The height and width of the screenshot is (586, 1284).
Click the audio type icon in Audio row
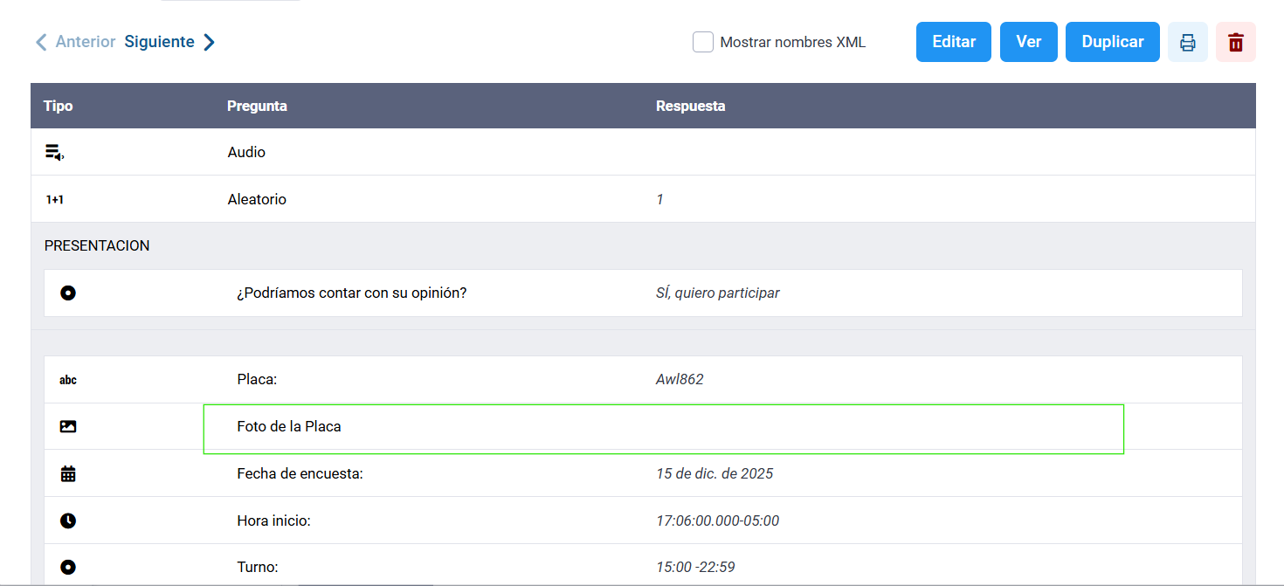[x=54, y=153]
